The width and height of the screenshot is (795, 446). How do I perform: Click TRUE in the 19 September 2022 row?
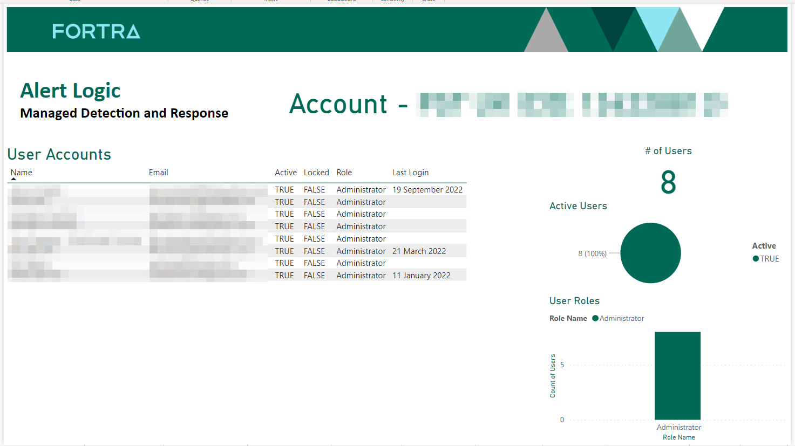284,190
